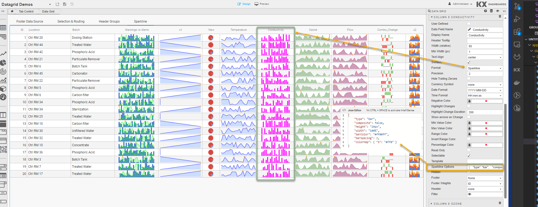Click the new dashboard document icon
Viewport: 538px width, 207px height.
coord(57,4)
